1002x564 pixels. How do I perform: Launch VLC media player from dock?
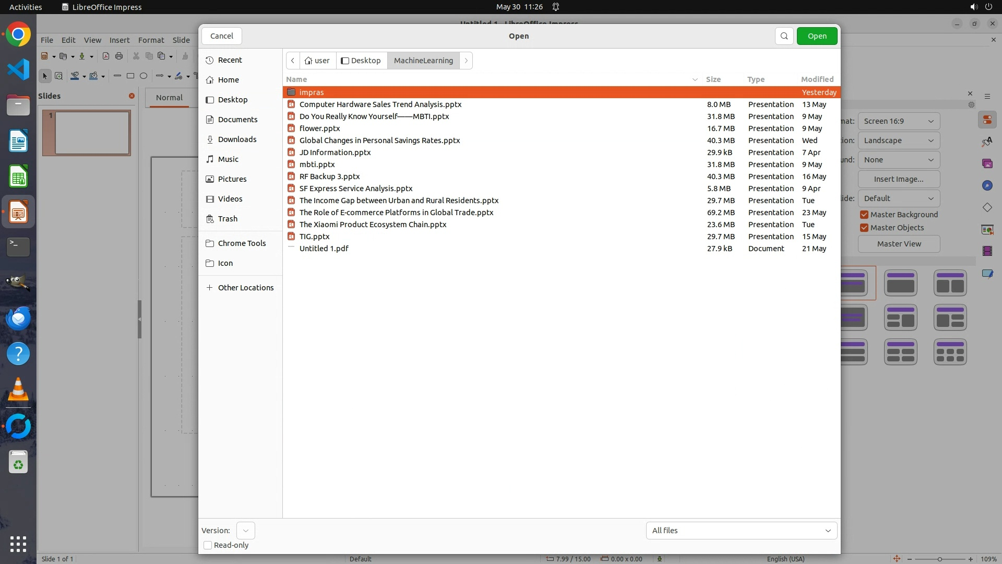(x=18, y=390)
